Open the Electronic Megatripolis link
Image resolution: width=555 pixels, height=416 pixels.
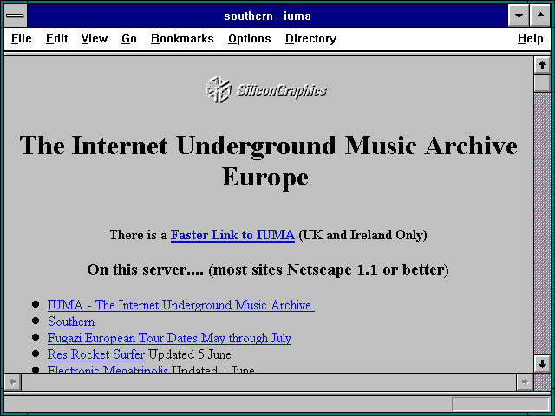108,369
